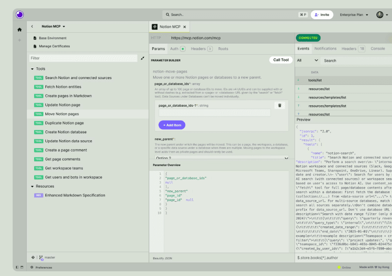Image resolution: width=392 pixels, height=276 pixels.
Task: Collapse the Tools tree section
Action: [x=32, y=69]
